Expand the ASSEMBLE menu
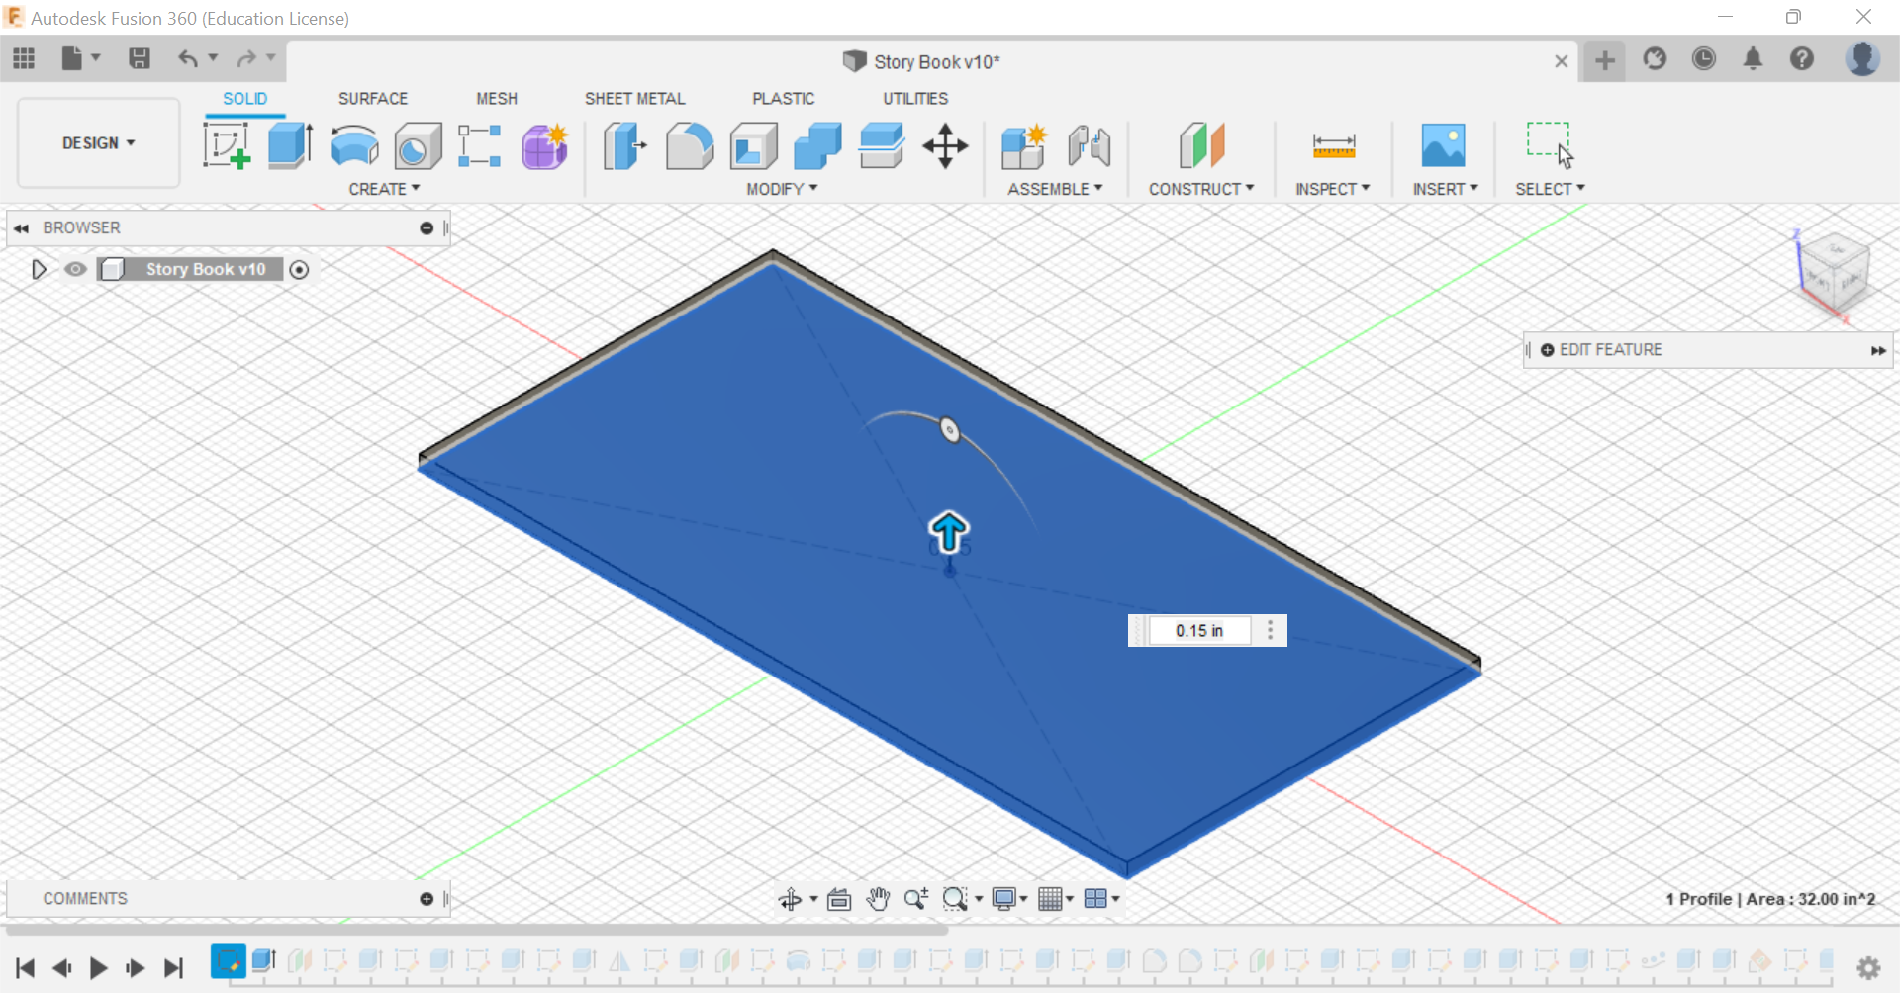Image resolution: width=1900 pixels, height=993 pixels. tap(1055, 189)
